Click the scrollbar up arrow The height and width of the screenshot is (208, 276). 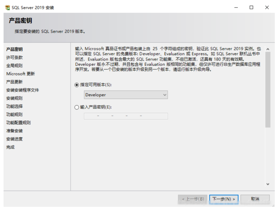268,49
